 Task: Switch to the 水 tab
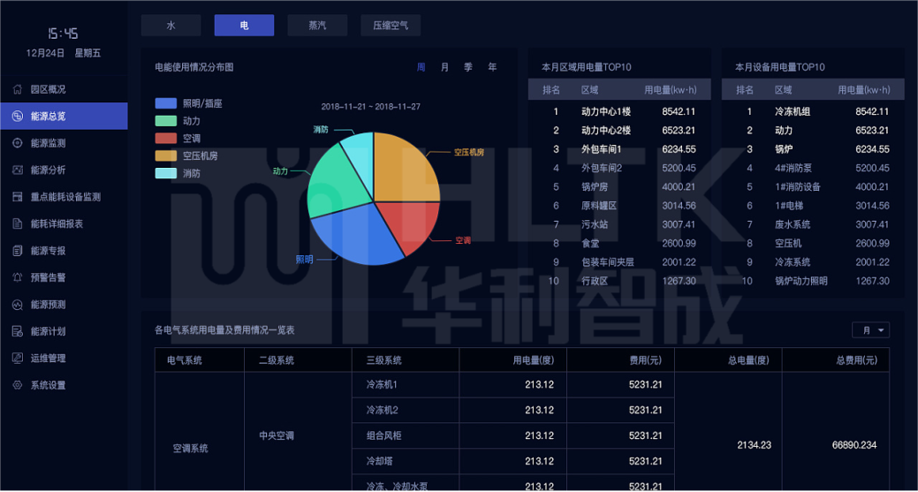(171, 26)
